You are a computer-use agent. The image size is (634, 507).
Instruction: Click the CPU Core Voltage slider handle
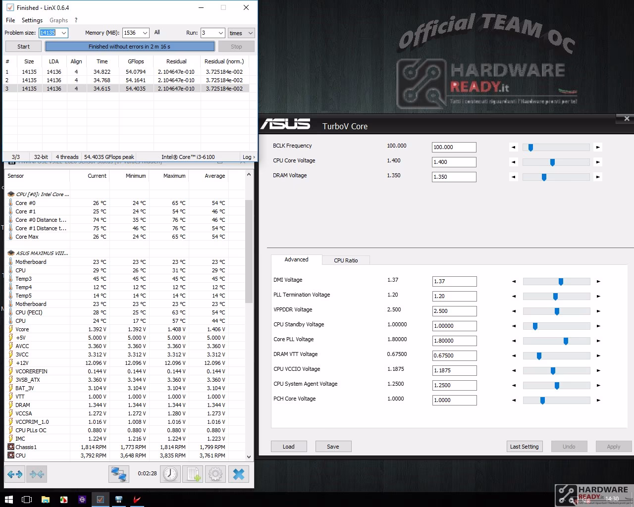552,162
